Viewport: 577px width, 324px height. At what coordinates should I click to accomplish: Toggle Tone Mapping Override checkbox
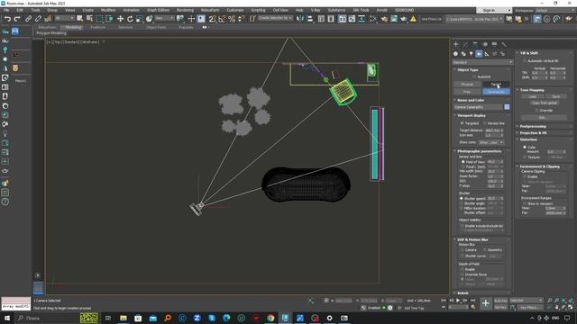(537, 110)
